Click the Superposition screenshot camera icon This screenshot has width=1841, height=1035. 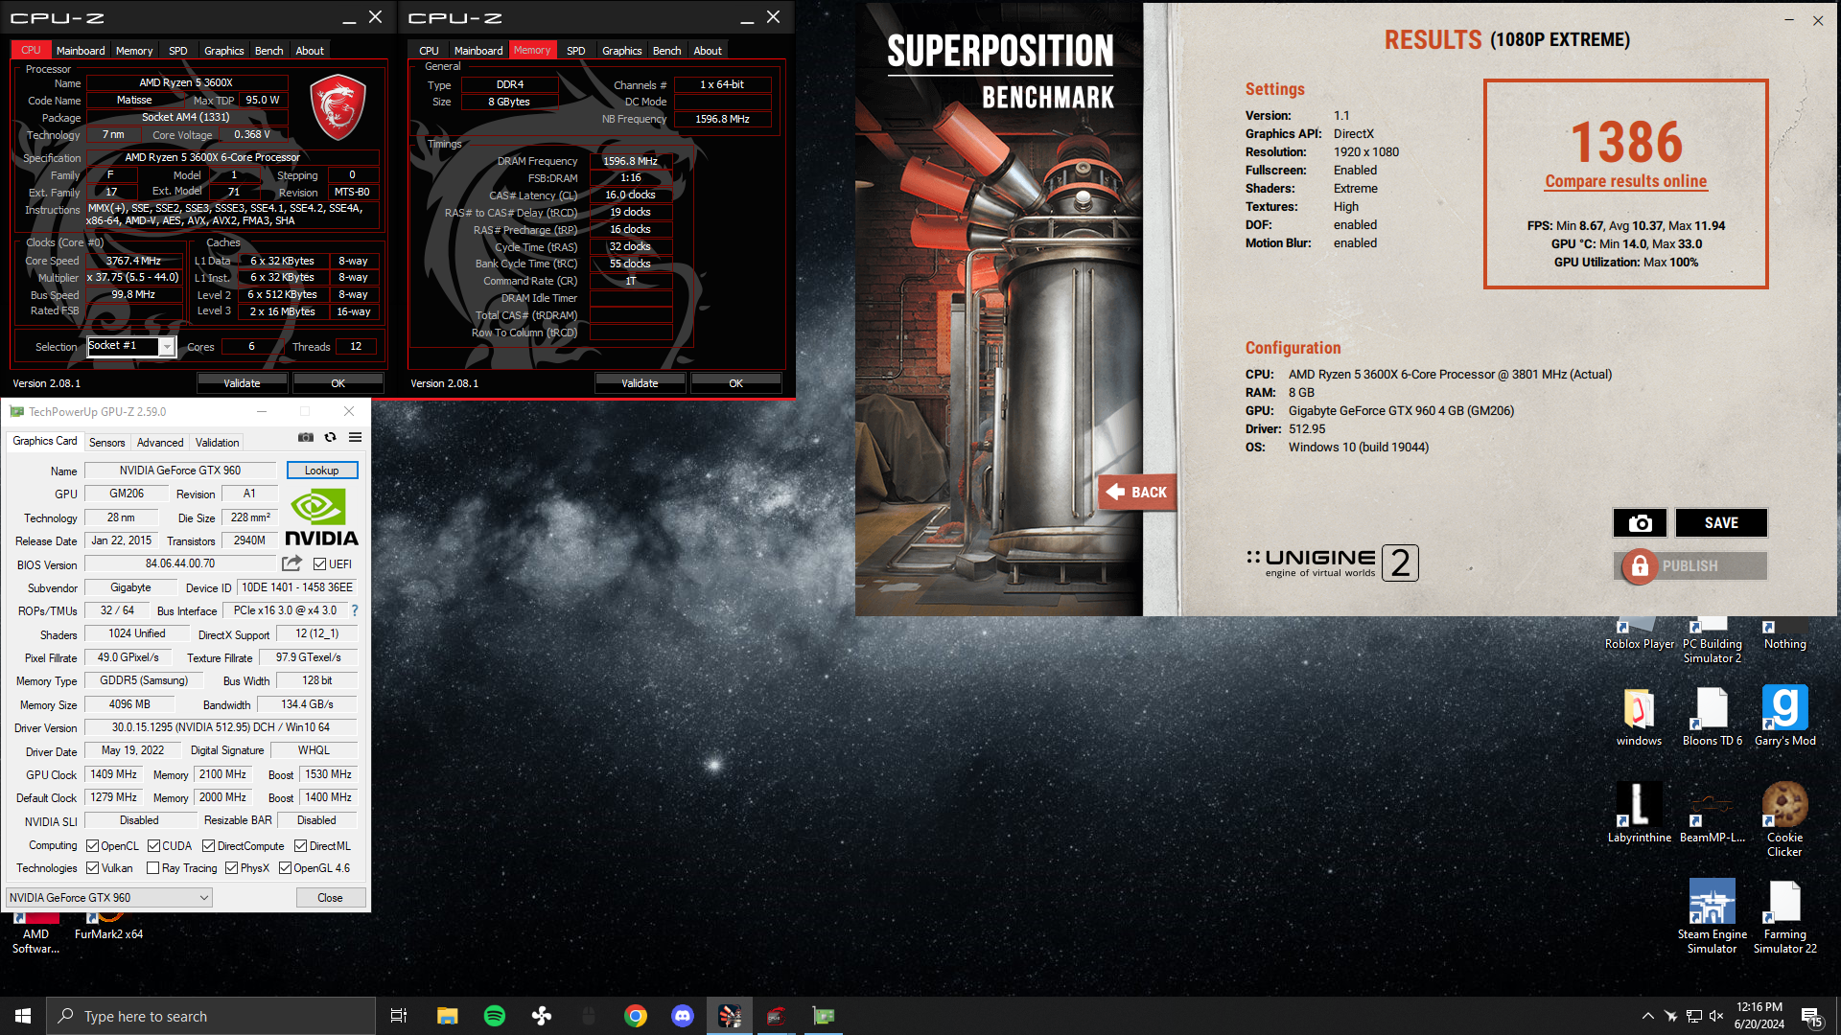click(1641, 523)
